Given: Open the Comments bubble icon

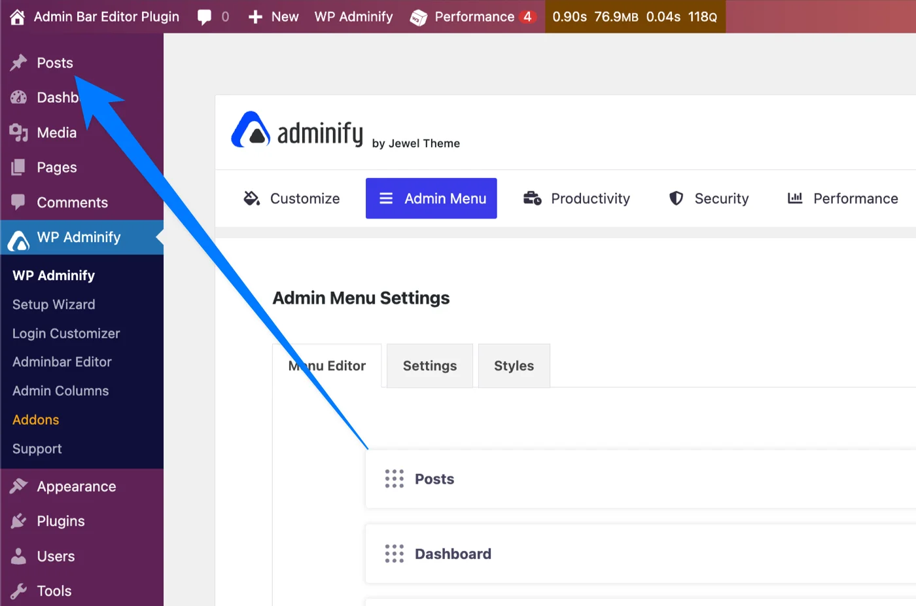Looking at the screenshot, I should (17, 202).
